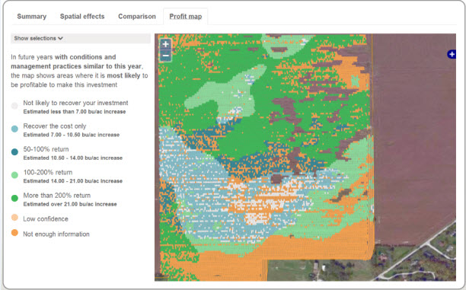This screenshot has width=466, height=290.
Task: Click the orange 'Not enough information' swatch
Action: [x=14, y=233]
